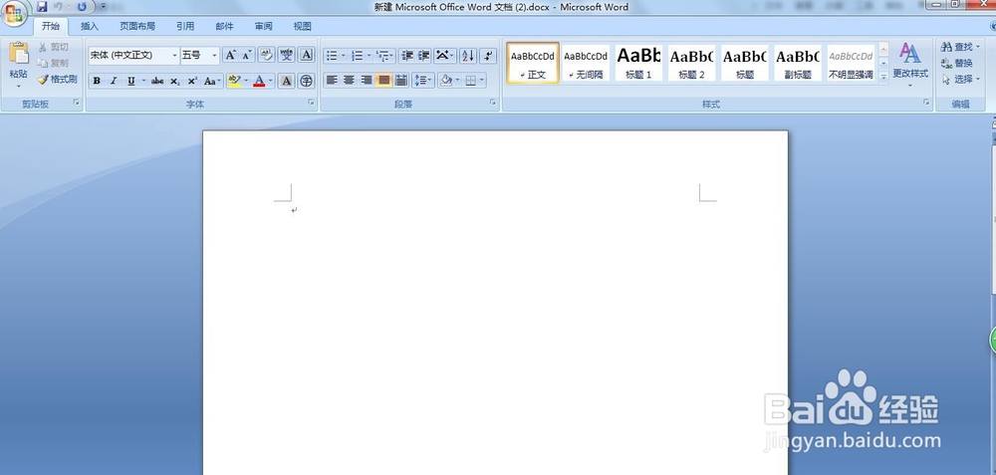
Task: Open the Change Styles (更改样式) menu
Action: click(x=910, y=65)
